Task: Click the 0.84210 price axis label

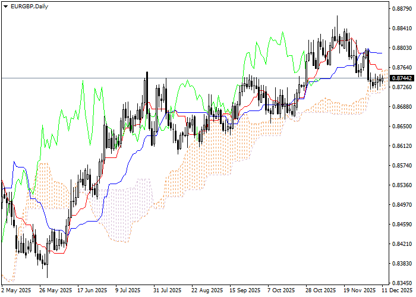Action: click(402, 244)
